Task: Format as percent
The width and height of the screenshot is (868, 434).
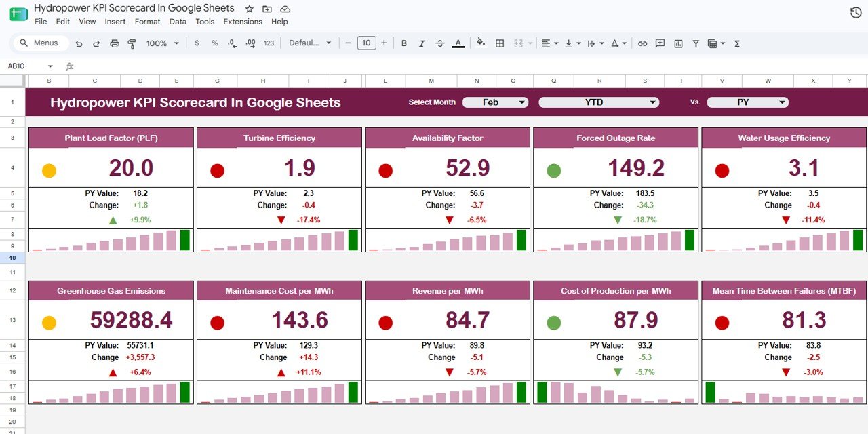Action: (x=214, y=43)
